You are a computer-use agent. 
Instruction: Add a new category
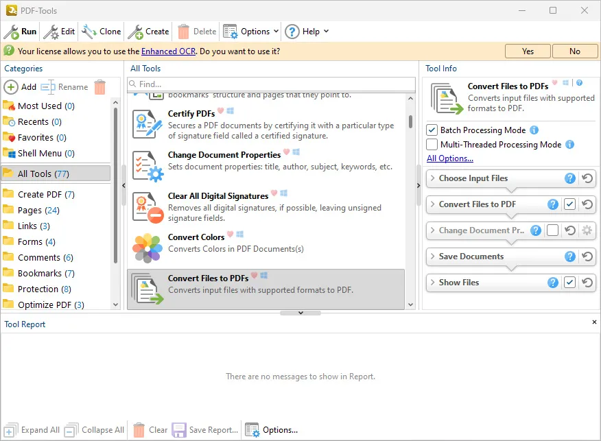pos(21,87)
